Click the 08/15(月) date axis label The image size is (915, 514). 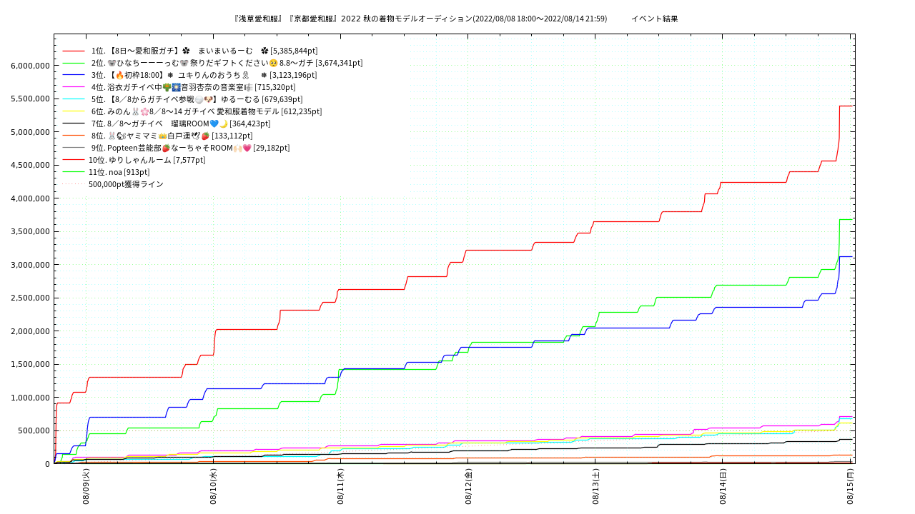pyautogui.click(x=850, y=485)
